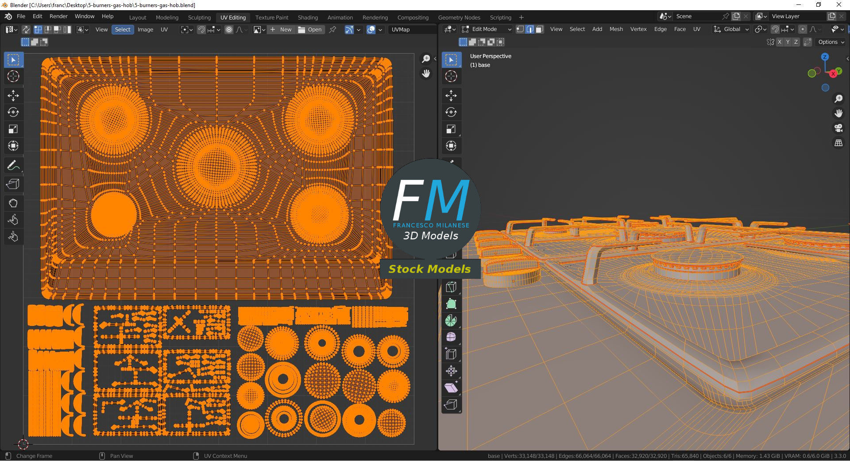Switch perspective/orthographic with grid icon
Image resolution: width=850 pixels, height=461 pixels.
(x=838, y=143)
